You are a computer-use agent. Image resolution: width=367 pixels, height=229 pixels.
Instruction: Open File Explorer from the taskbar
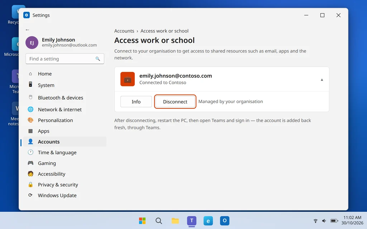click(175, 220)
